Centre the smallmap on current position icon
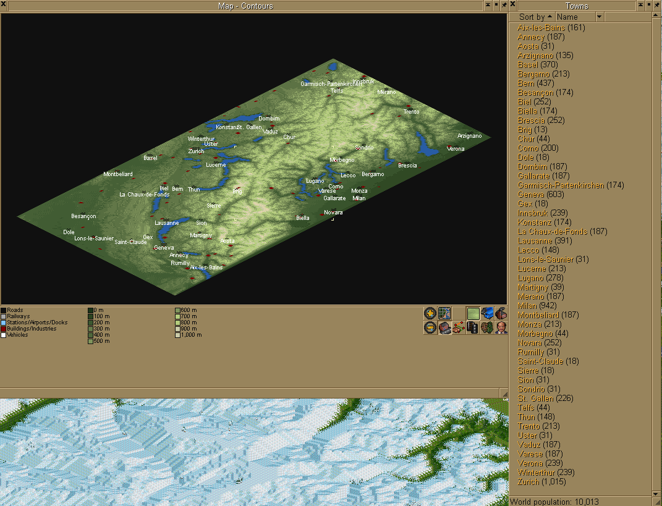 pyautogui.click(x=444, y=313)
